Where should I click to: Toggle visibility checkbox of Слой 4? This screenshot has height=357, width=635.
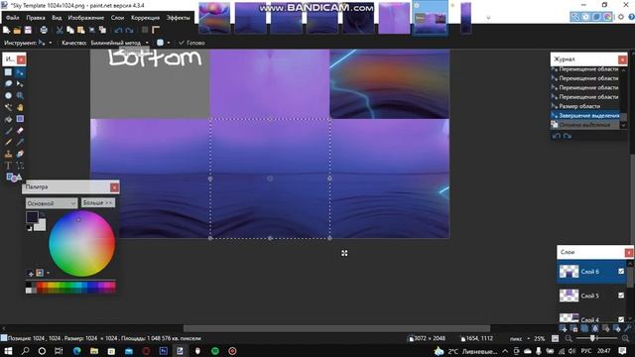[621, 319]
